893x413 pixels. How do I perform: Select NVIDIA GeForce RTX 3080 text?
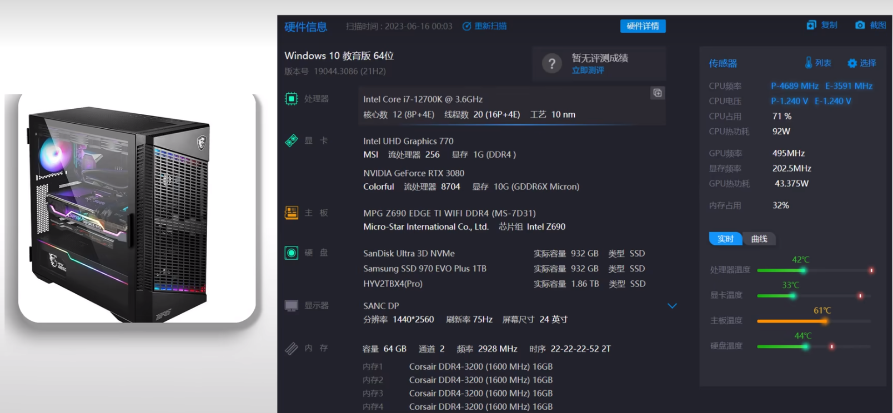414,173
